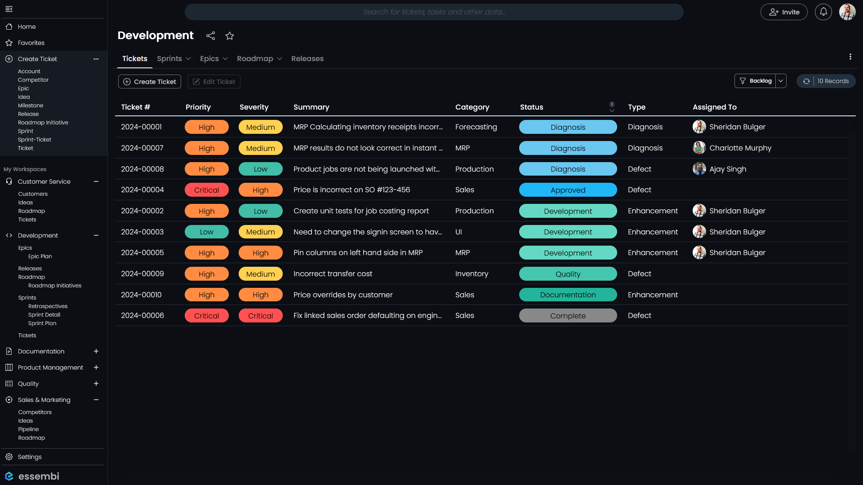Screen dimensions: 863x485
Task: Open notifications bell icon
Action: [823, 12]
